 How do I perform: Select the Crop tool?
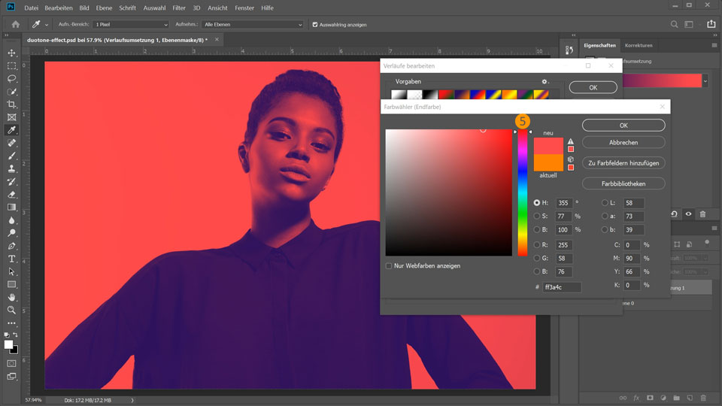click(12, 105)
